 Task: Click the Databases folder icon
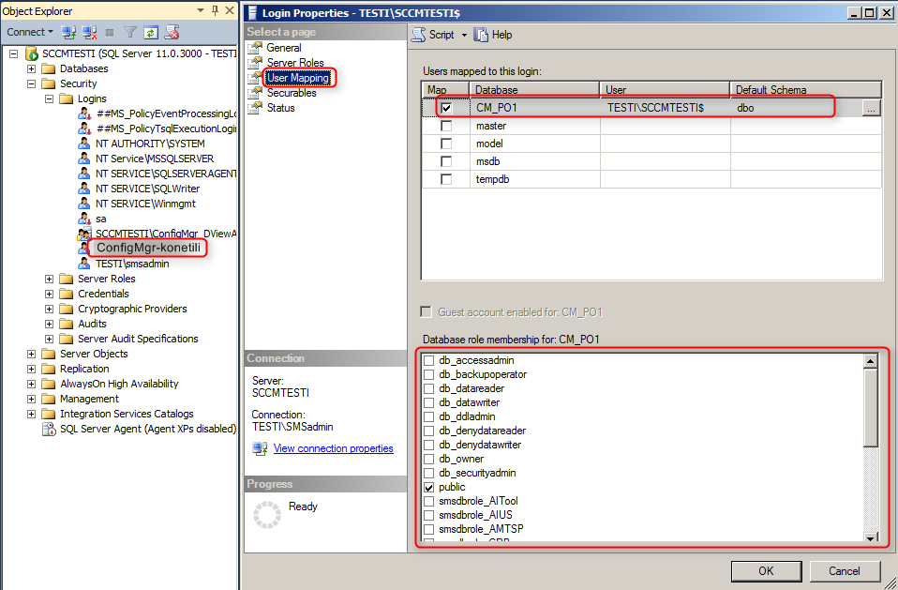(50, 68)
